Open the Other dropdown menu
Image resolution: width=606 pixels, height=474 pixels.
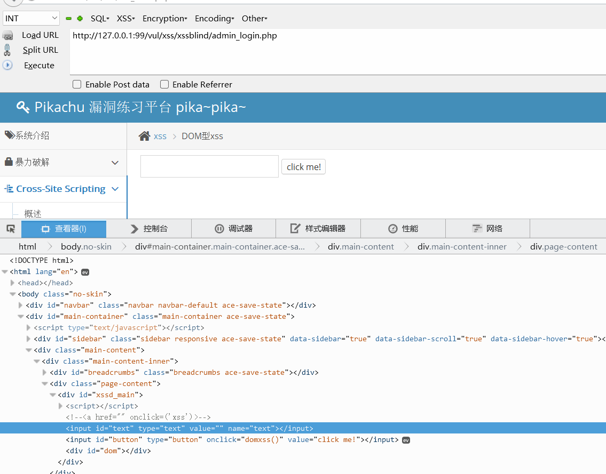click(255, 19)
